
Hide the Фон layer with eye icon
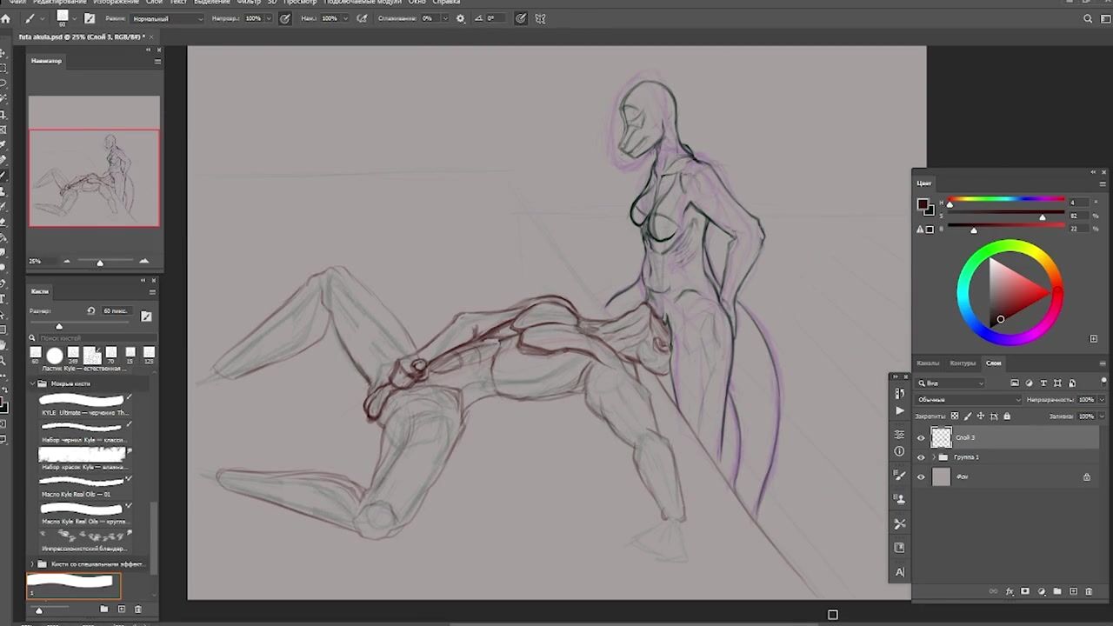pyautogui.click(x=921, y=476)
